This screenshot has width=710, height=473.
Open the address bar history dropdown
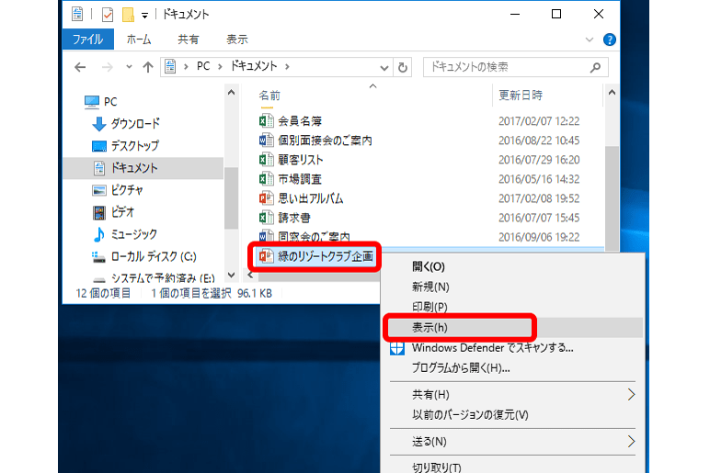coord(384,68)
